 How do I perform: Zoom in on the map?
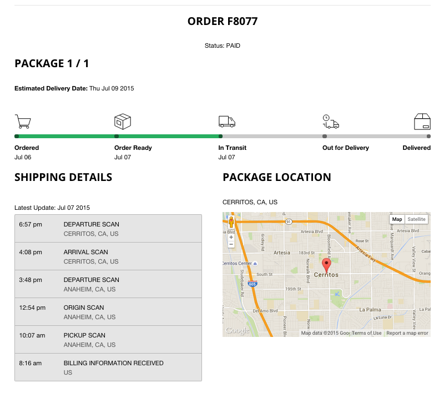pos(231,237)
